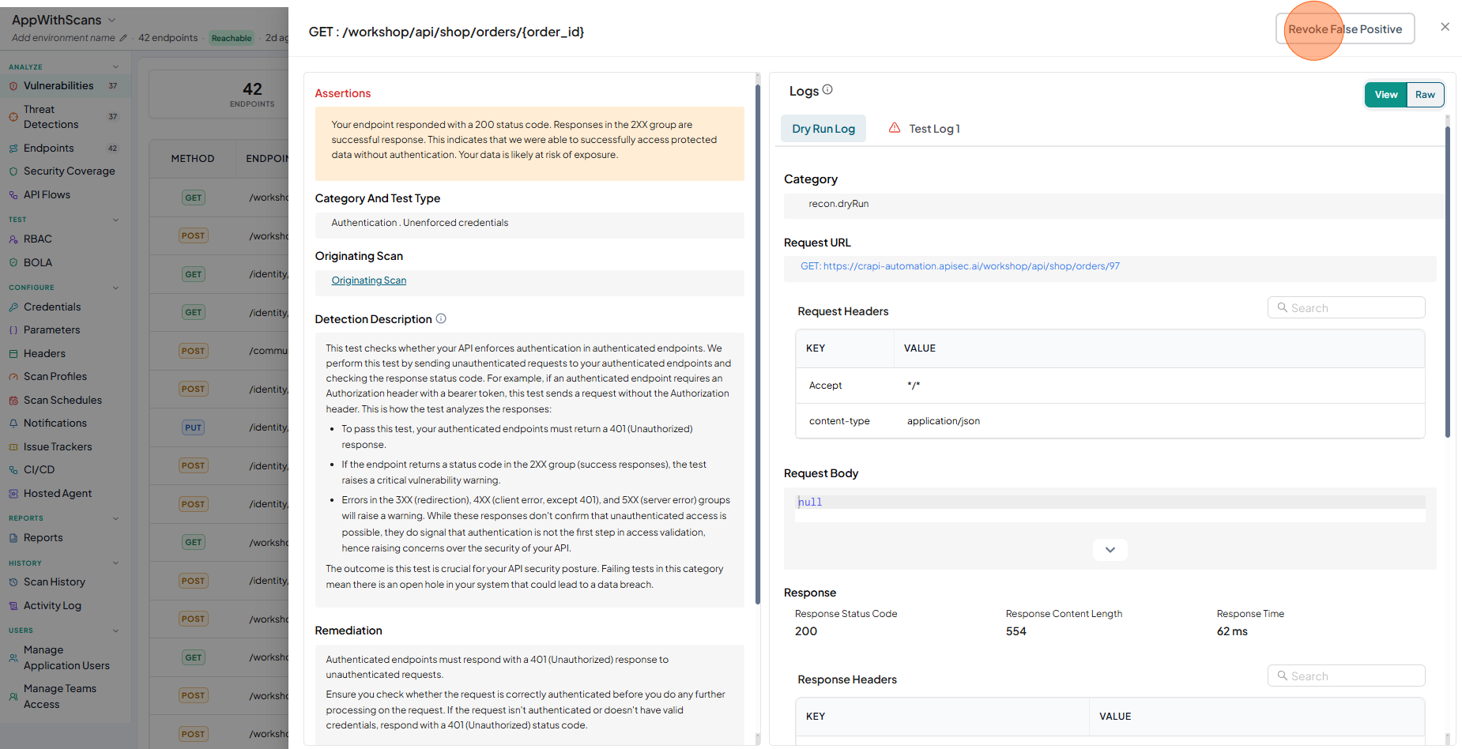Click the Scan Schedules sidebar icon

click(13, 401)
